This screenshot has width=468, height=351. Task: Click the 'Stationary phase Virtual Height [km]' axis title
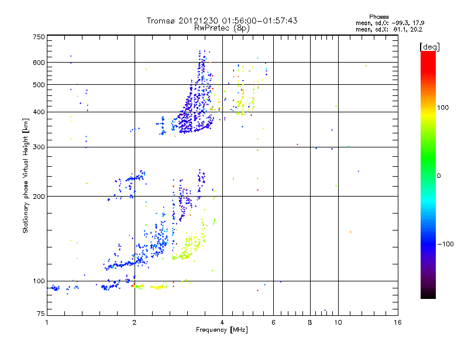[x=26, y=176]
